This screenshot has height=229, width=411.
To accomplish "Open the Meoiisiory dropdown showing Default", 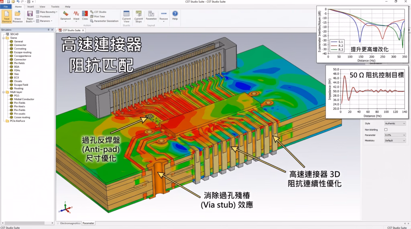I will click(x=395, y=141).
